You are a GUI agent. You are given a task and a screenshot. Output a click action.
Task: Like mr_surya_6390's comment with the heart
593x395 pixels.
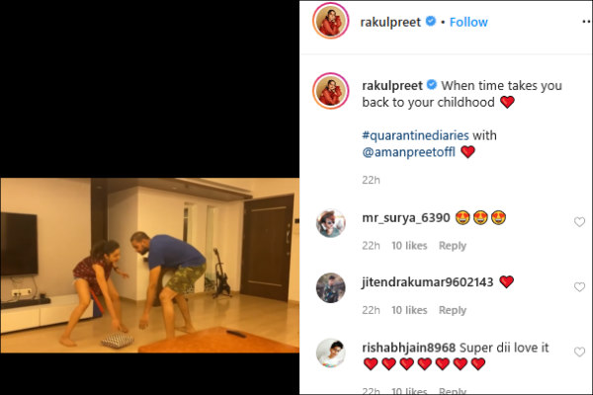(x=579, y=222)
